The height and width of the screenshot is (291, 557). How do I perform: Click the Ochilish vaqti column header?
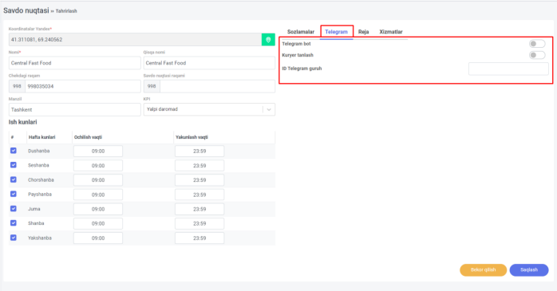[x=88, y=137]
